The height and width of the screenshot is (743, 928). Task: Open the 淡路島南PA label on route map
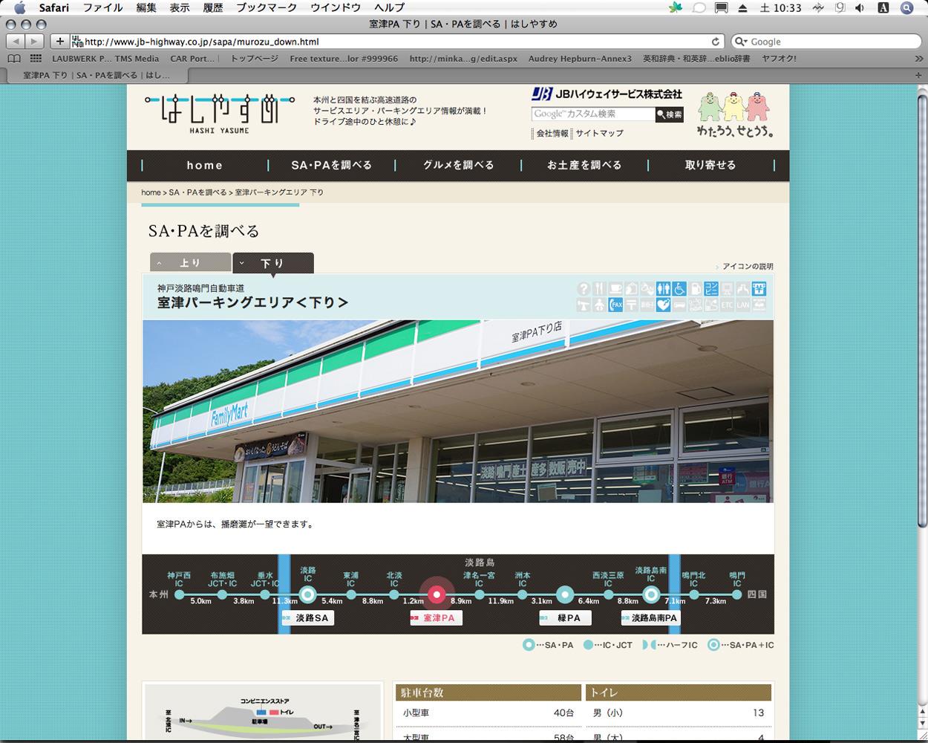(x=650, y=618)
